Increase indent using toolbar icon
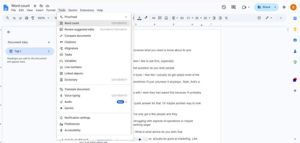This screenshot has width=300, height=143. point(220,18)
